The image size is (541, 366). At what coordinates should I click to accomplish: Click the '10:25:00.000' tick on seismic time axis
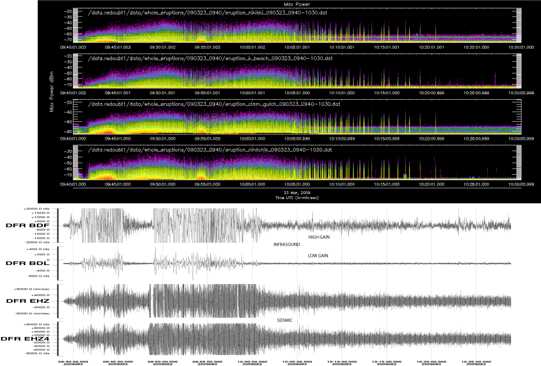click(476, 363)
